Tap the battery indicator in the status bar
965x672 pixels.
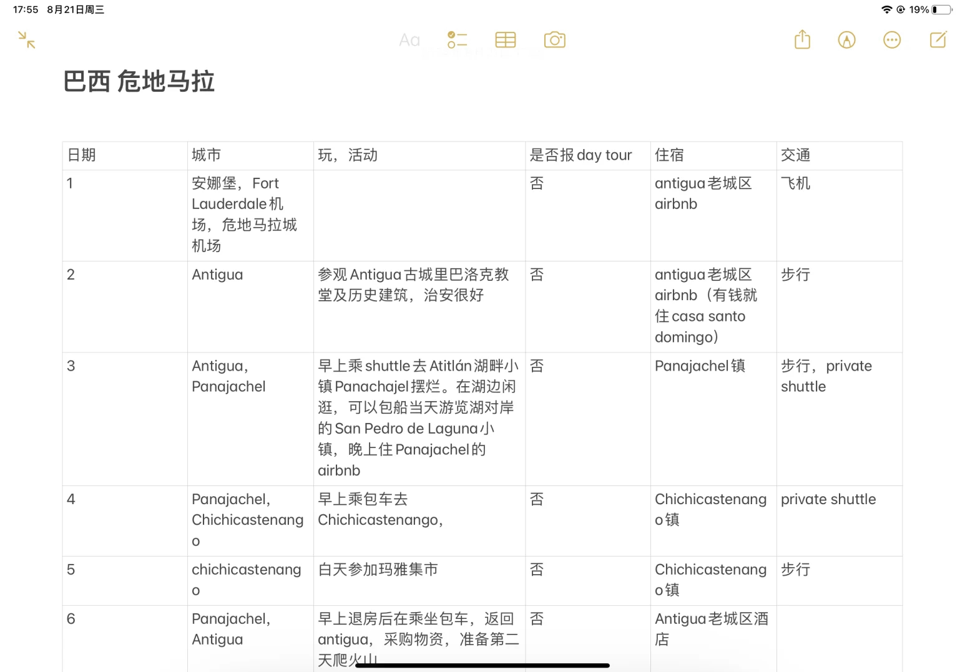[x=942, y=9]
